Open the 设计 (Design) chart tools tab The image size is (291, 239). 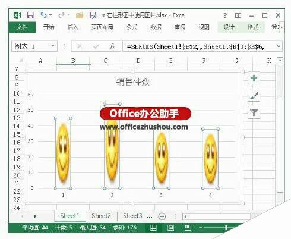229,27
